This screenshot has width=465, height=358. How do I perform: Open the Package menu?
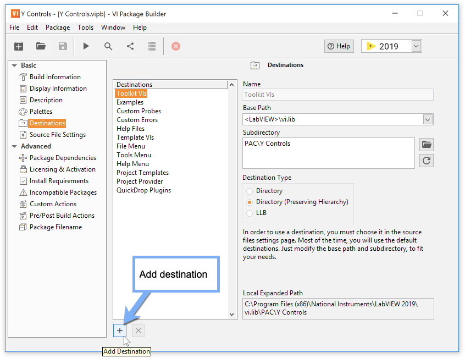(x=58, y=27)
